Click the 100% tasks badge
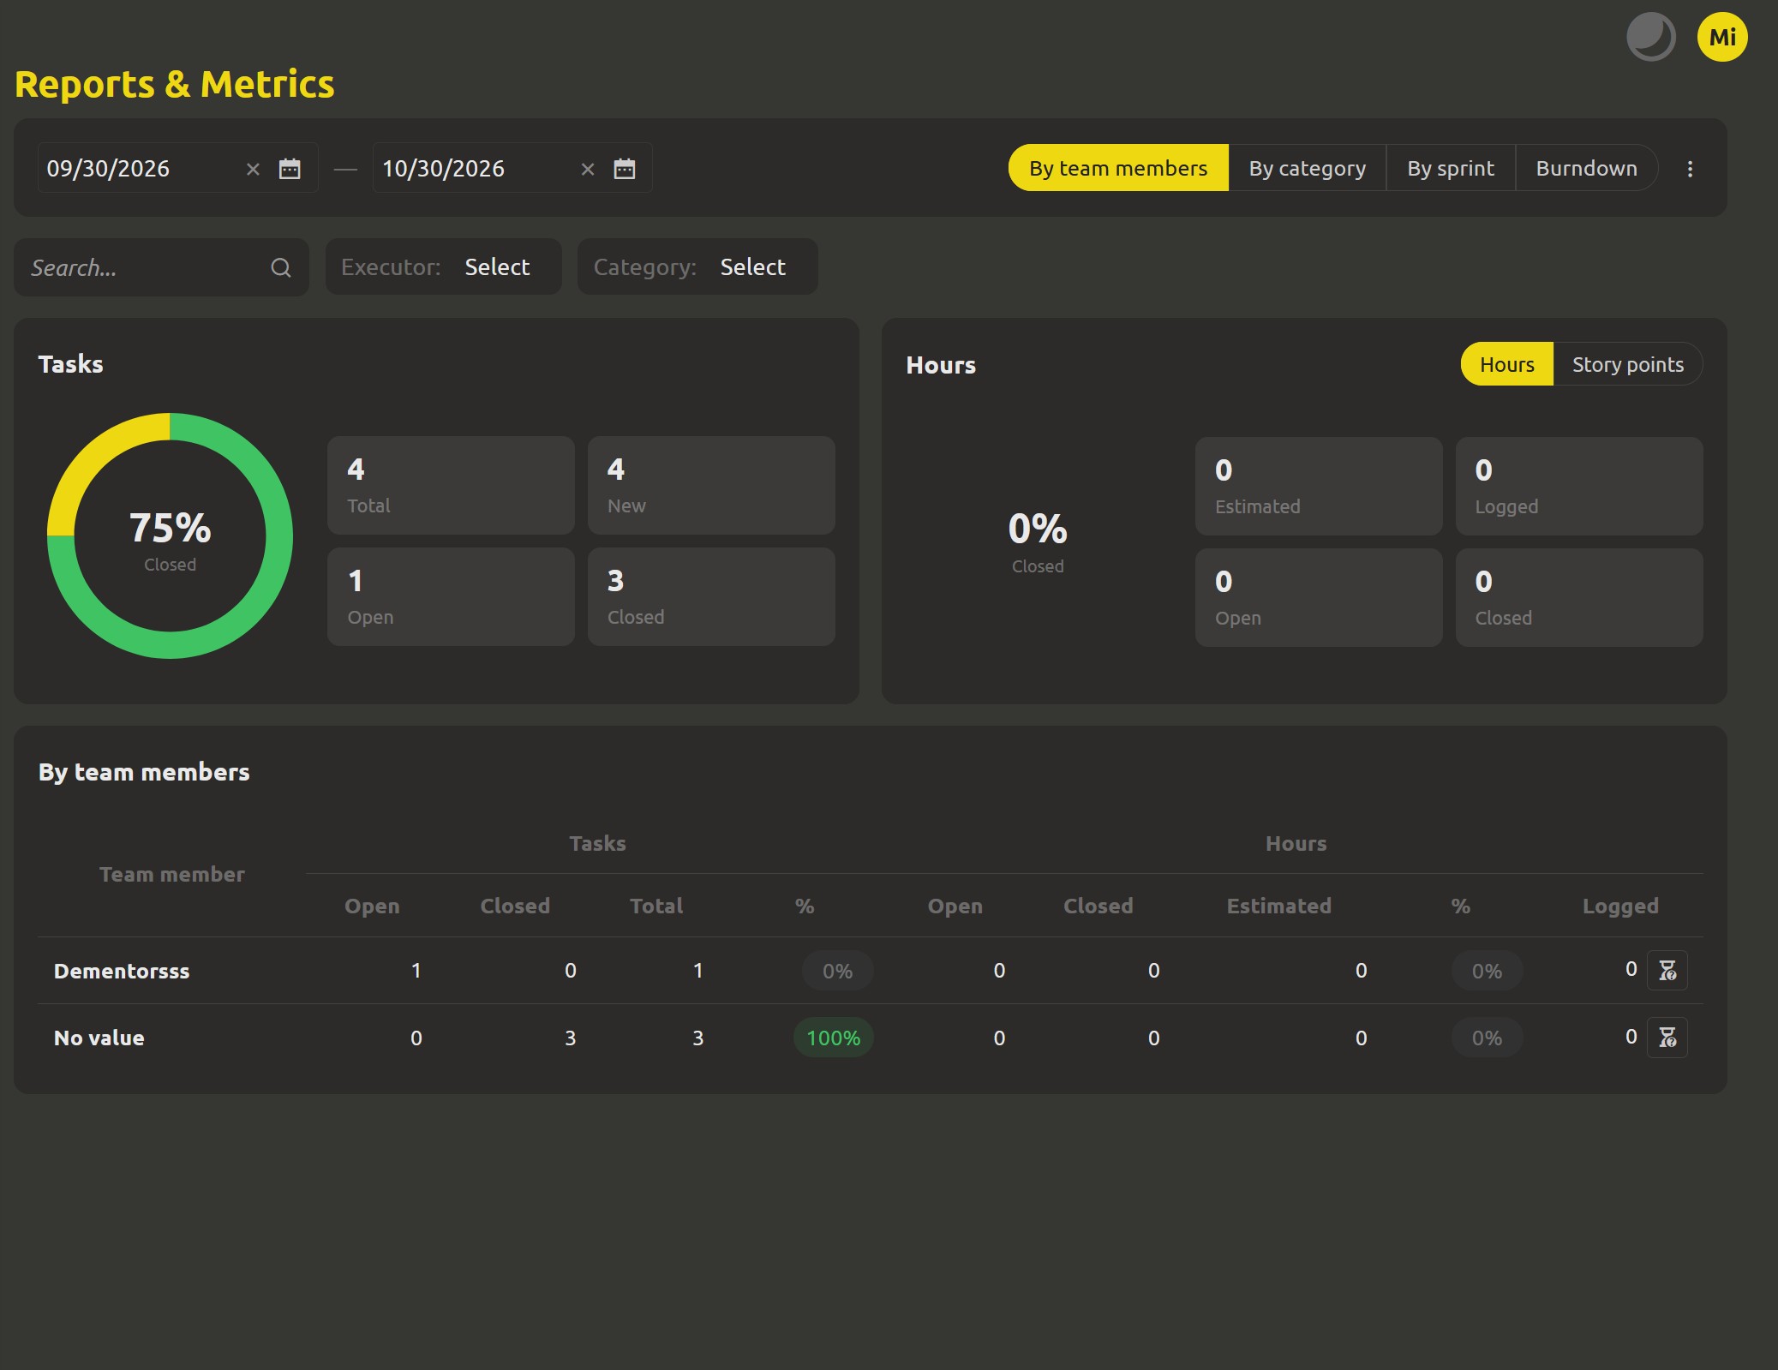 tap(833, 1038)
